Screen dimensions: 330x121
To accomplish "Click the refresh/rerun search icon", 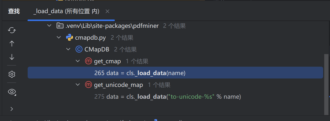I will coord(12,30).
